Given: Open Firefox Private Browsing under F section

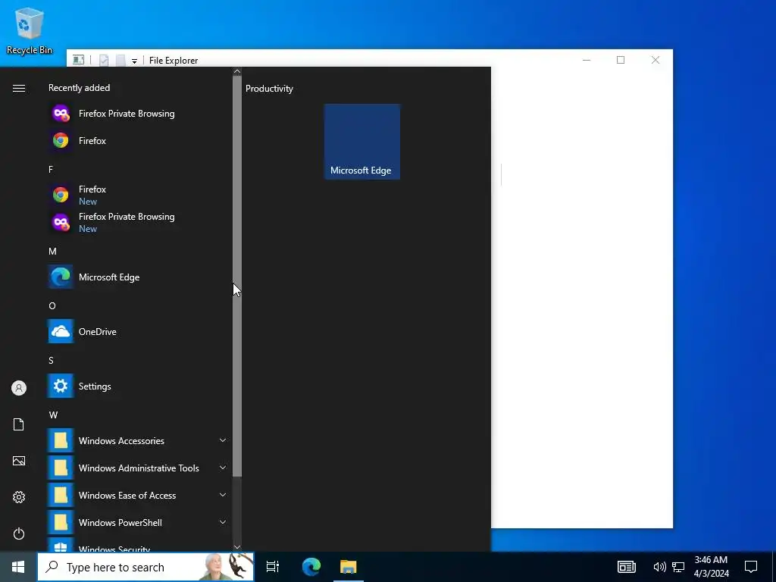Looking at the screenshot, I should point(139,222).
